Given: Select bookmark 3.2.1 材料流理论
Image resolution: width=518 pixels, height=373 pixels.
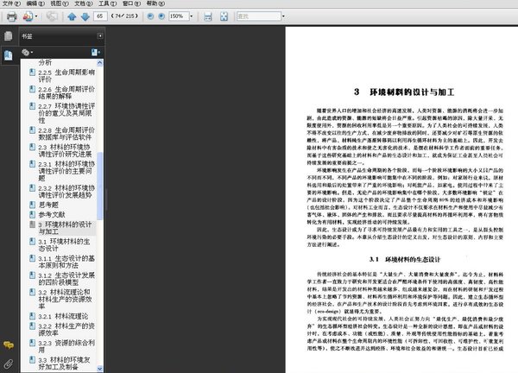Looking at the screenshot, I should tap(63, 316).
